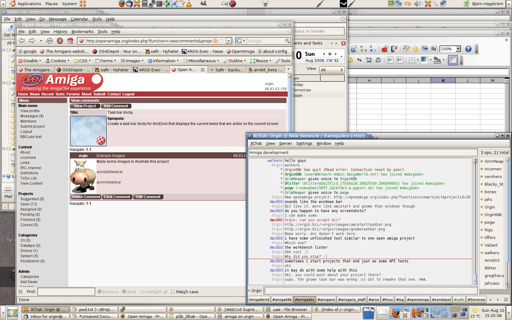Click the search magnifier in Firefox search box
Screen dimensions: 512x320
point(287,41)
